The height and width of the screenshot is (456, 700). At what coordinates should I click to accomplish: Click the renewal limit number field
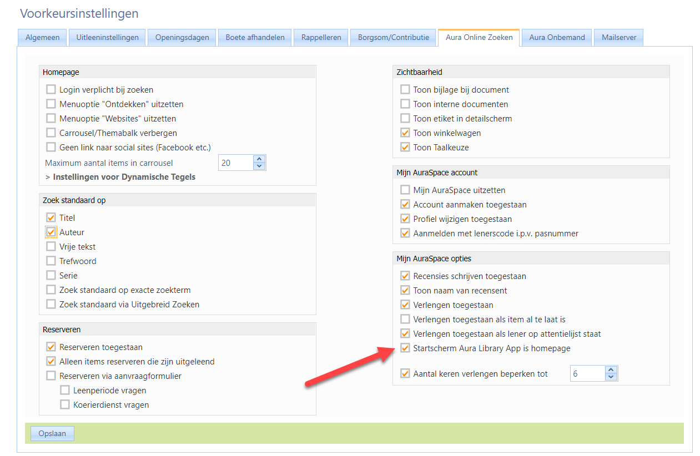pos(587,374)
